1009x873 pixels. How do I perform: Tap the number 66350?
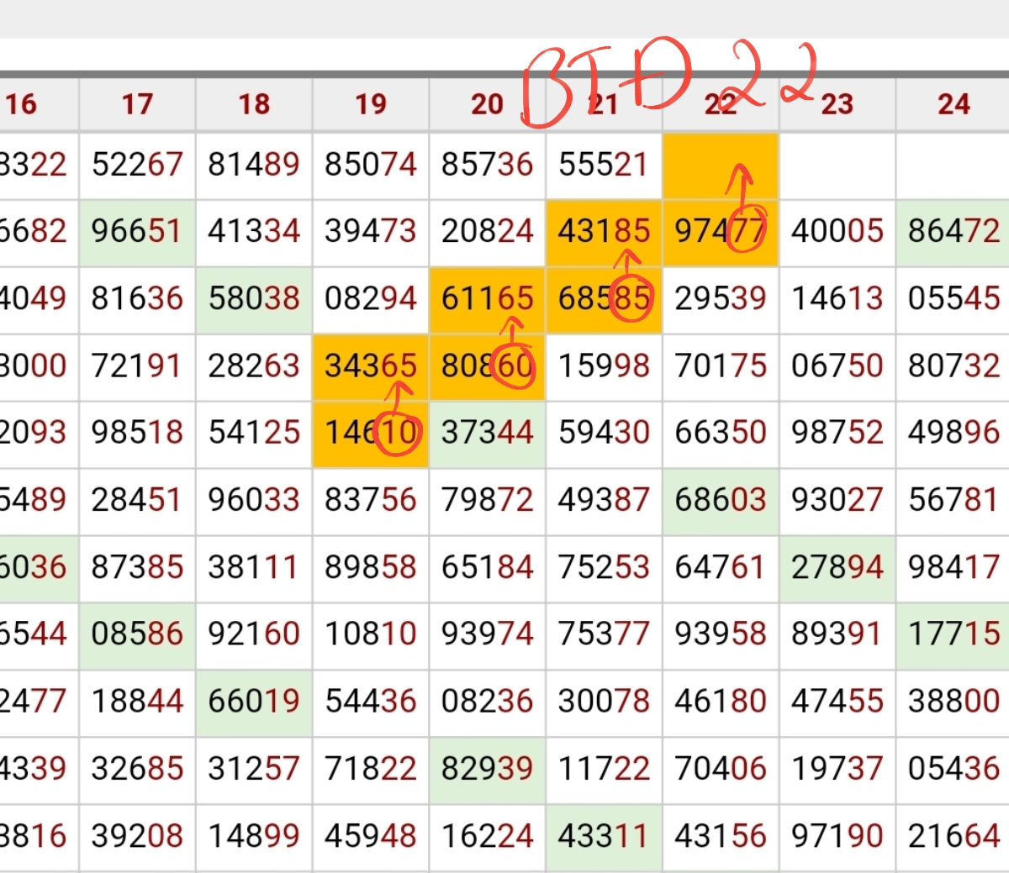click(721, 433)
